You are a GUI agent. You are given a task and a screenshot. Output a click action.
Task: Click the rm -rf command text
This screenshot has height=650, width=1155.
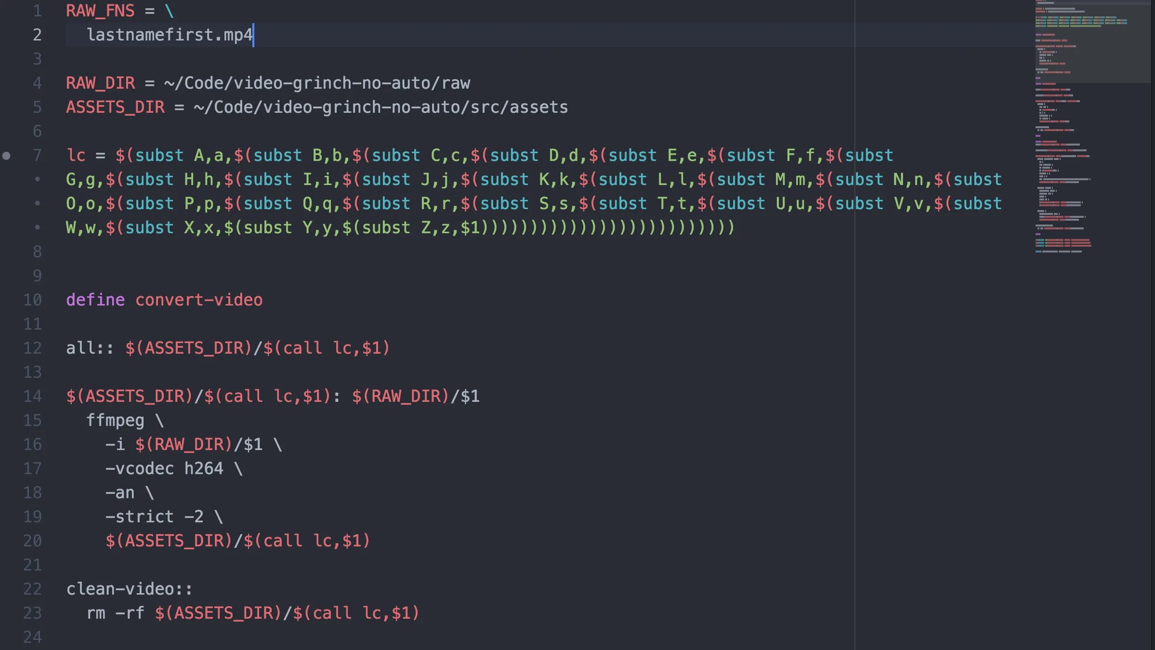click(x=115, y=613)
